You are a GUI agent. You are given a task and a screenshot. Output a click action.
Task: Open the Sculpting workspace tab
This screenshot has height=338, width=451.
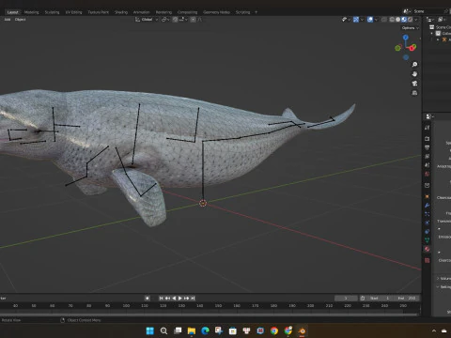[x=52, y=12]
